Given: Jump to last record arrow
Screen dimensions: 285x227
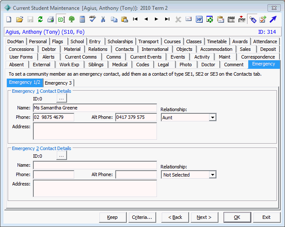Looking at the screenshot, I should pyautogui.click(x=167, y=19).
